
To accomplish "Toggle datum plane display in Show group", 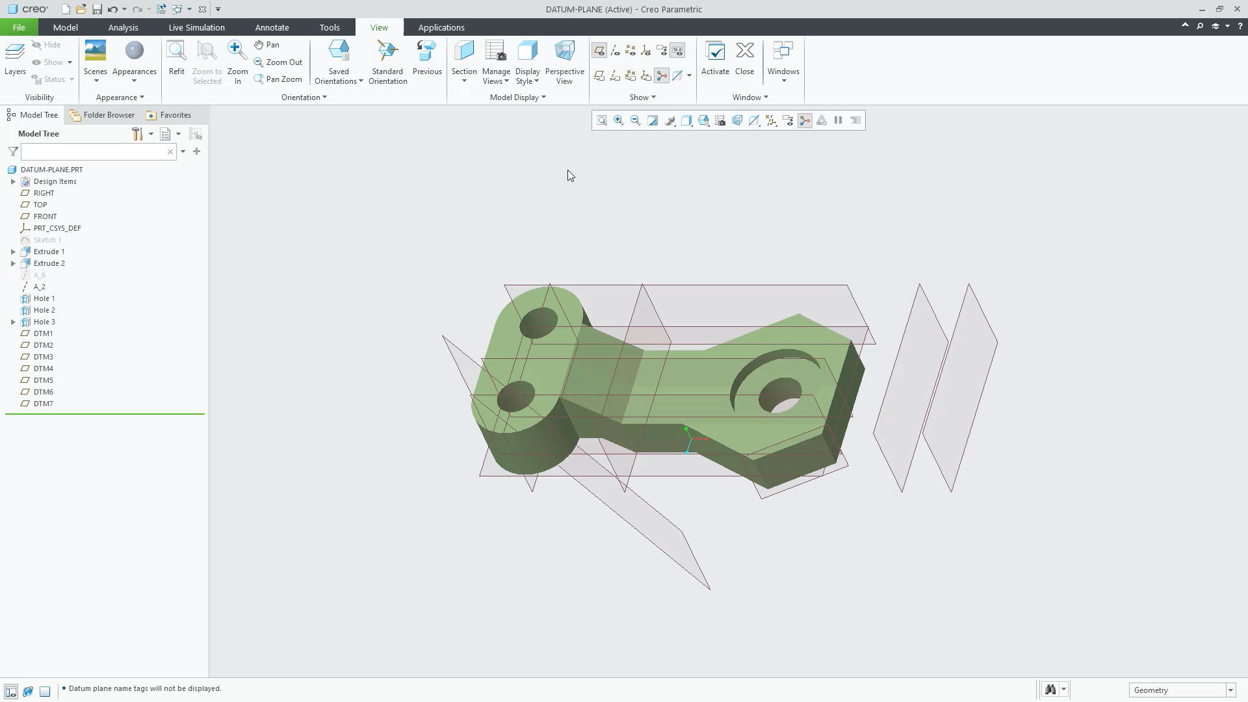I will (x=599, y=50).
